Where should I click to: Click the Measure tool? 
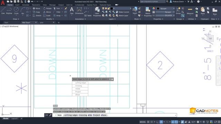click(190, 11)
